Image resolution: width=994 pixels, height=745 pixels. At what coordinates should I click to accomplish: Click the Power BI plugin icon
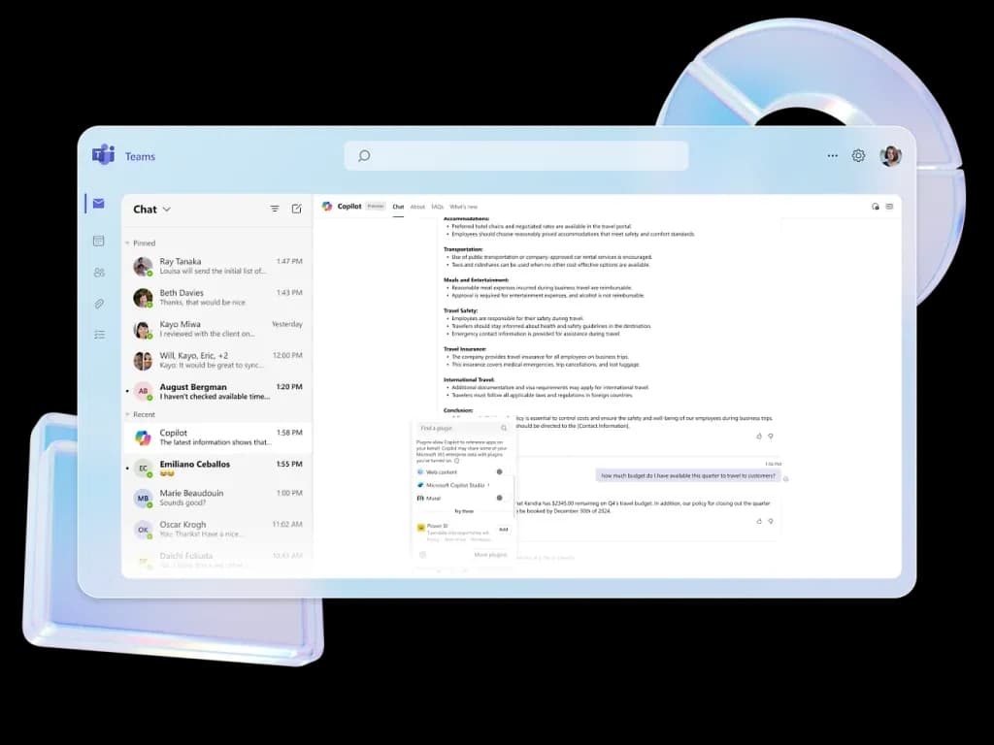click(x=421, y=527)
